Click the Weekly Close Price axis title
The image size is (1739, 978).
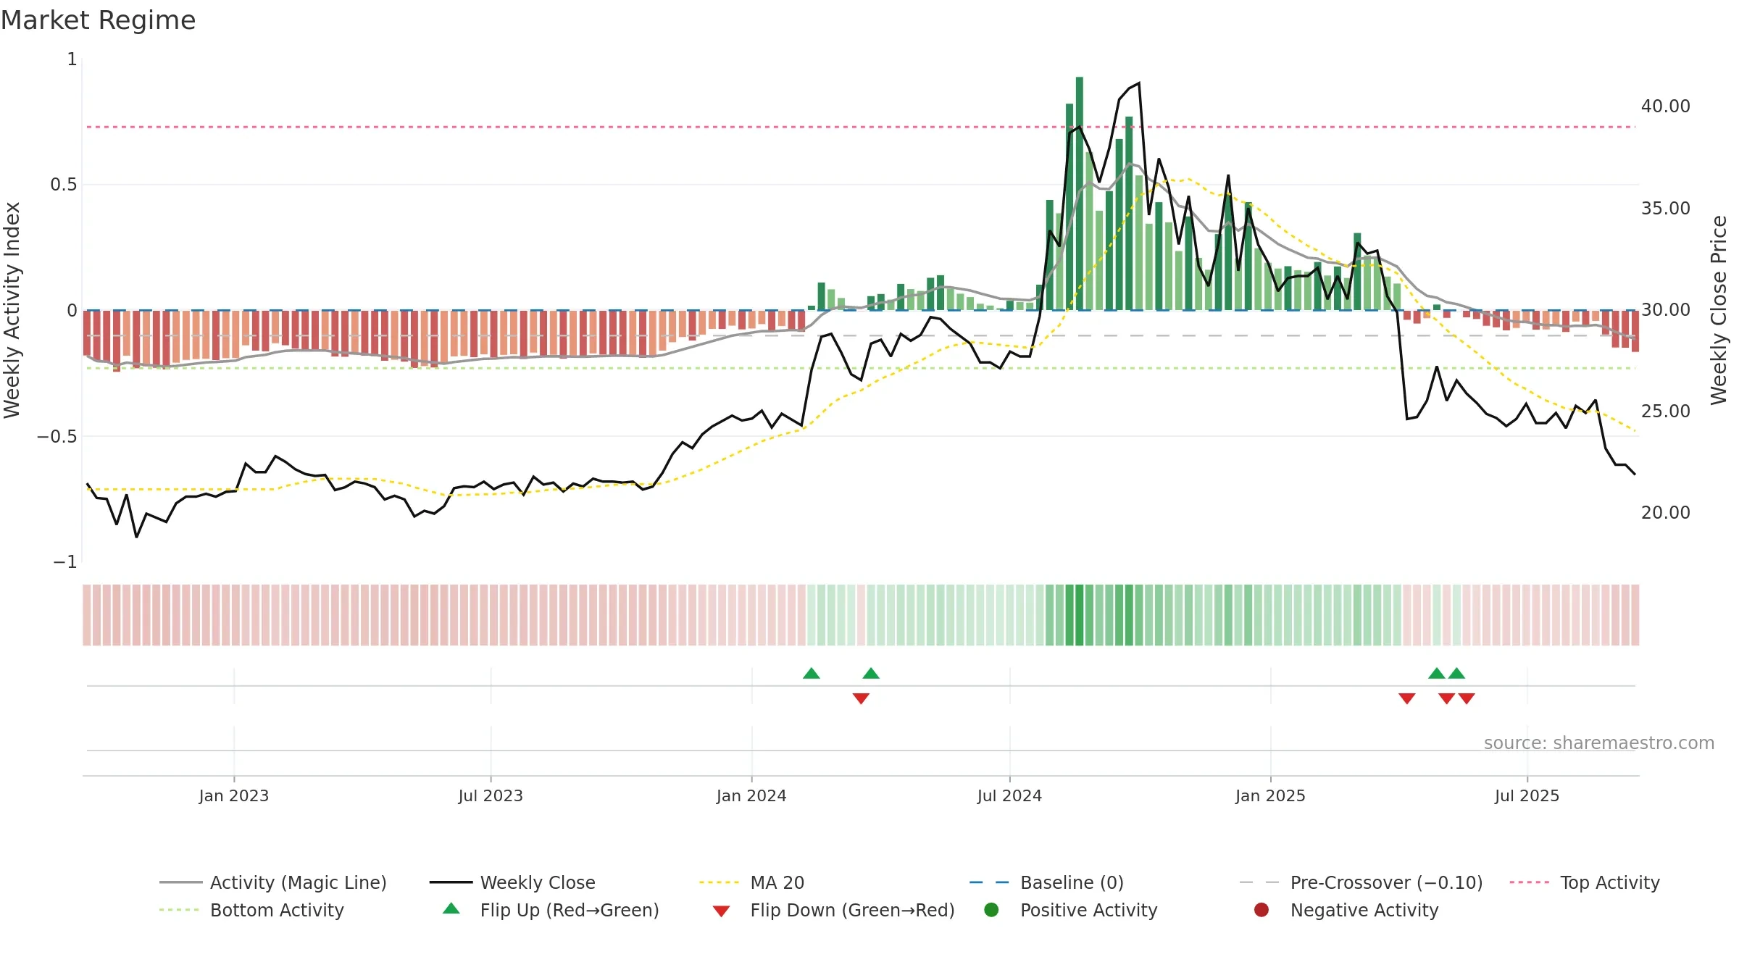click(x=1719, y=310)
